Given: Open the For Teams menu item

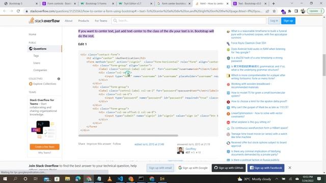Looking at the screenshot, I should point(101,21).
